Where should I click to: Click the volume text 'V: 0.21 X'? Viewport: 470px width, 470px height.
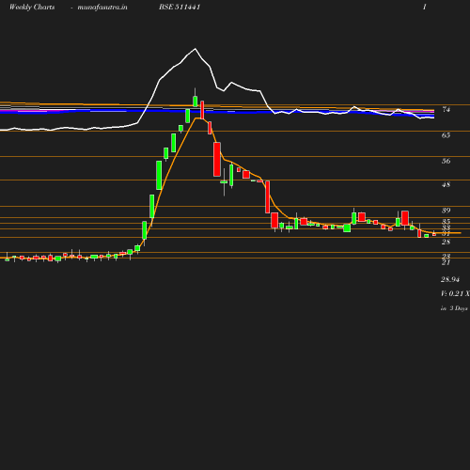tap(455, 293)
